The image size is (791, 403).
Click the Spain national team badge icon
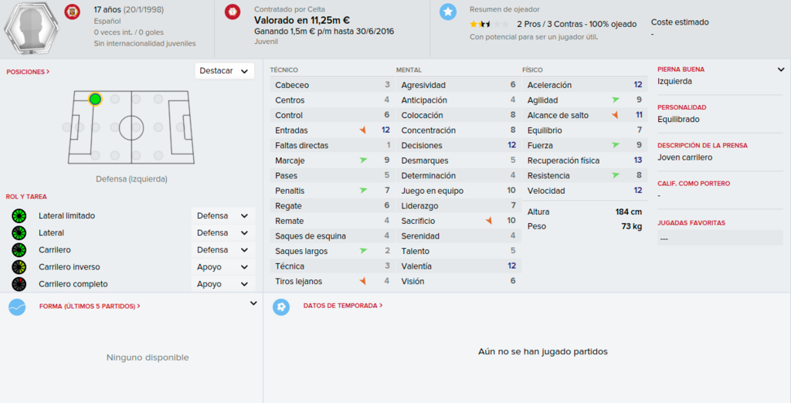tap(72, 12)
